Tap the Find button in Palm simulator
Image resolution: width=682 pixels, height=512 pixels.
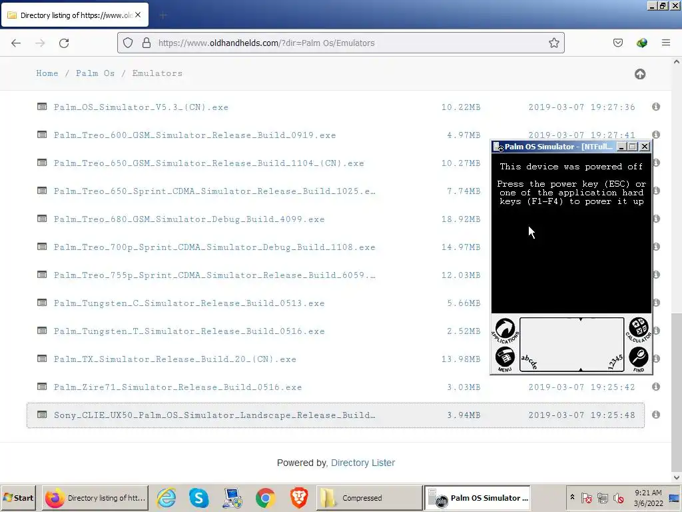click(x=639, y=359)
